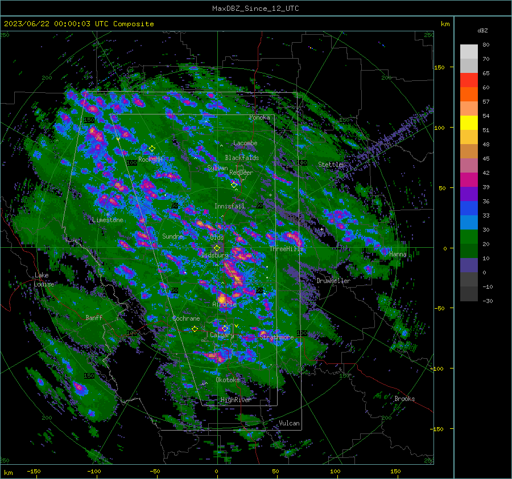512x479 pixels.
Task: Select the yellow diamond marker above Calgary label
Action: [x=225, y=328]
